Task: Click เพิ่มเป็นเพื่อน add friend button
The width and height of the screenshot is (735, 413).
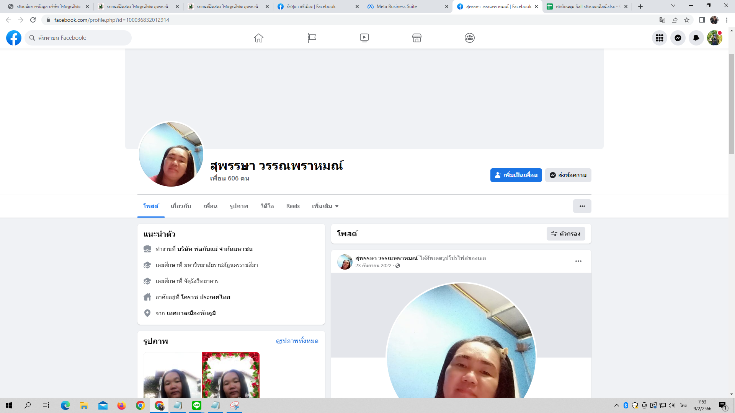Action: point(516,175)
